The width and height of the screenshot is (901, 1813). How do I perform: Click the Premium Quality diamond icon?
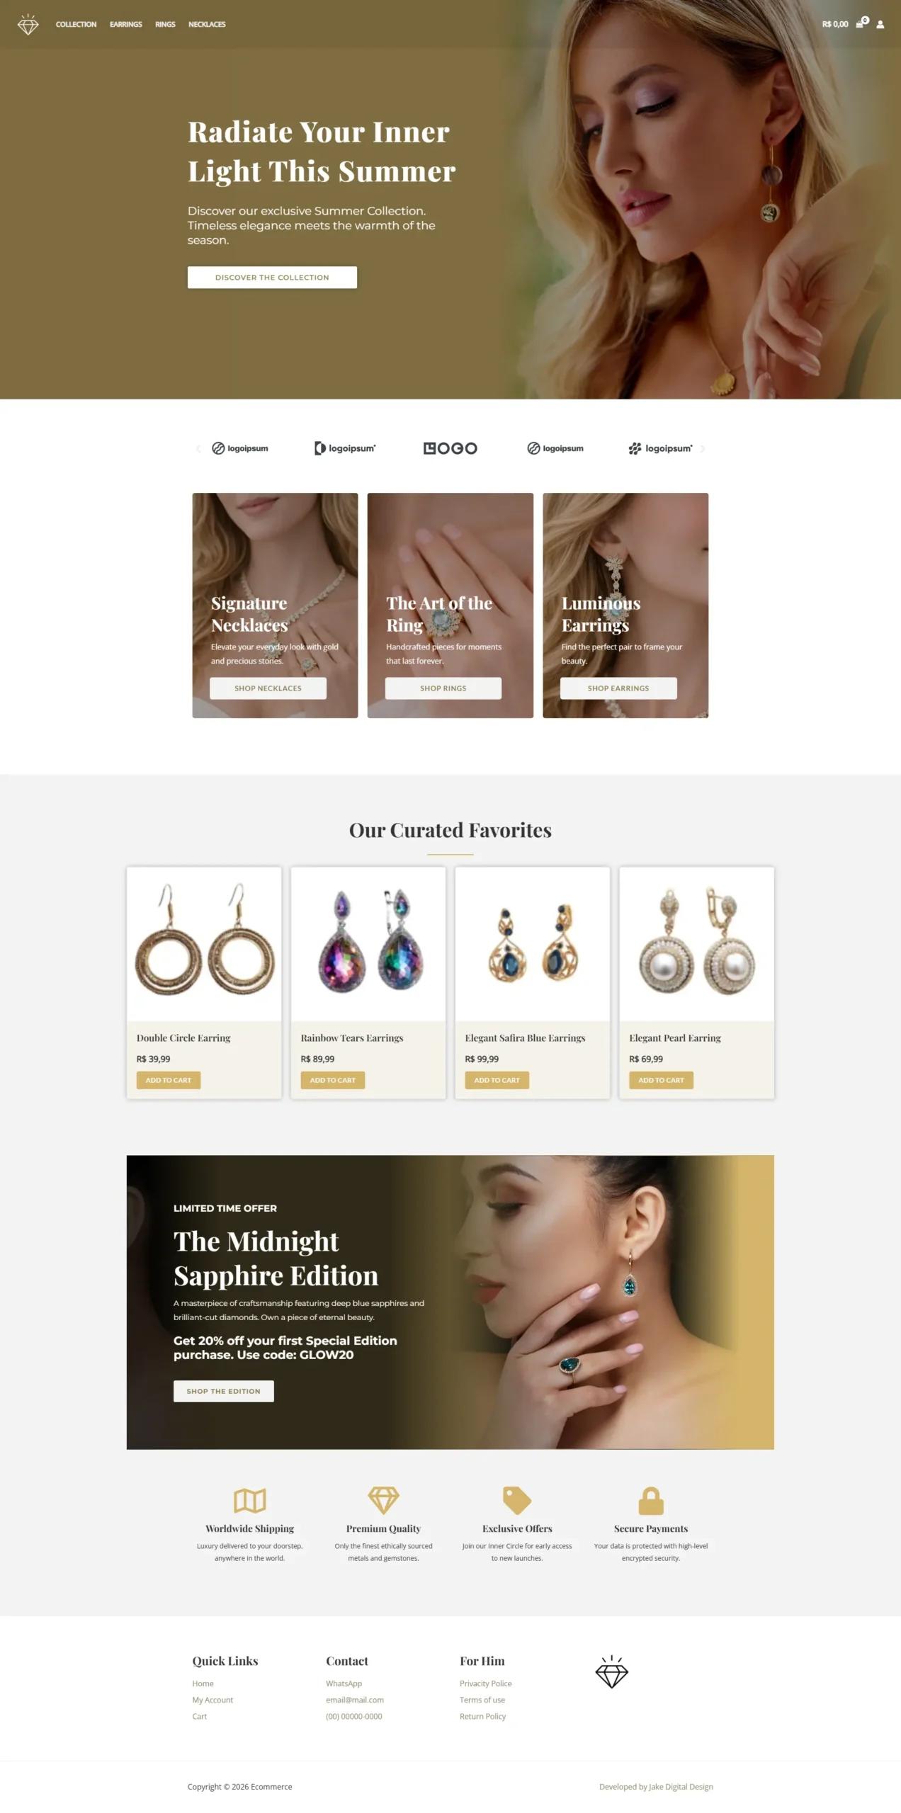coord(383,1500)
